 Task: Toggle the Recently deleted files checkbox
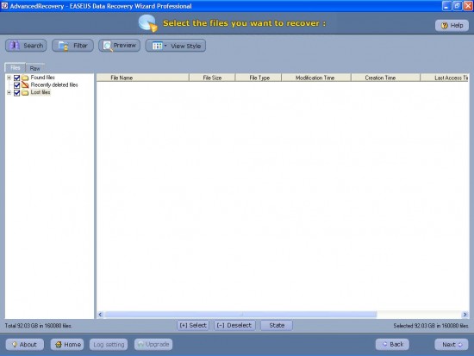pos(17,85)
